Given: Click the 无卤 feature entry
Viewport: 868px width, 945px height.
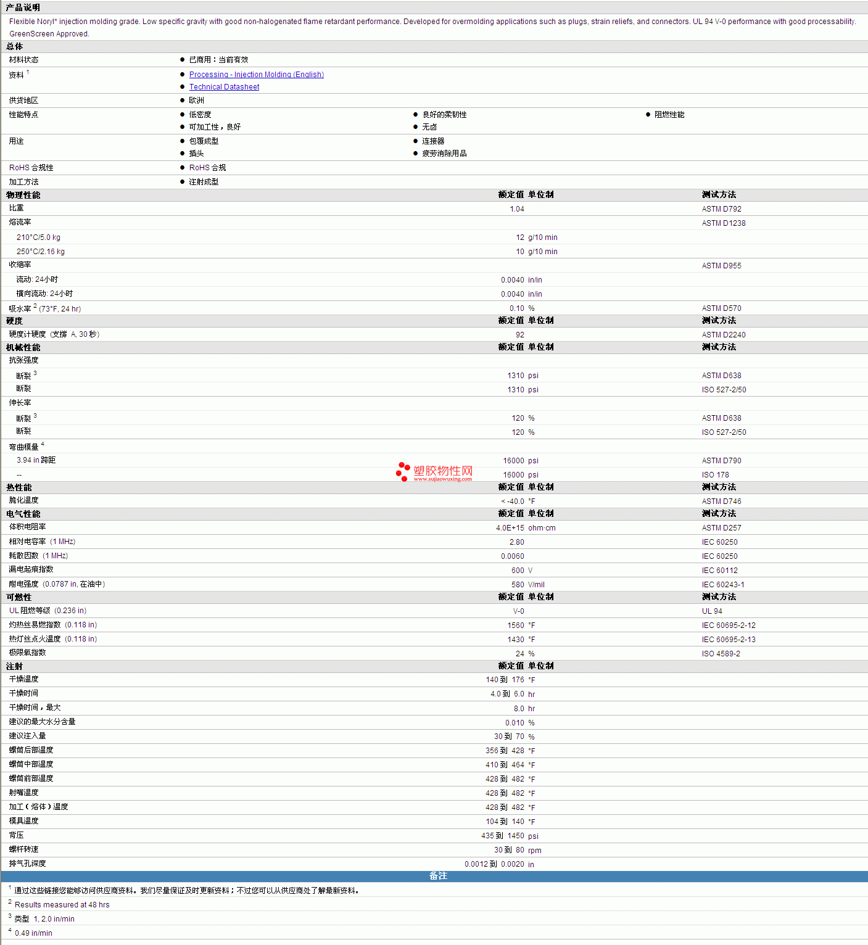Looking at the screenshot, I should pos(429,127).
